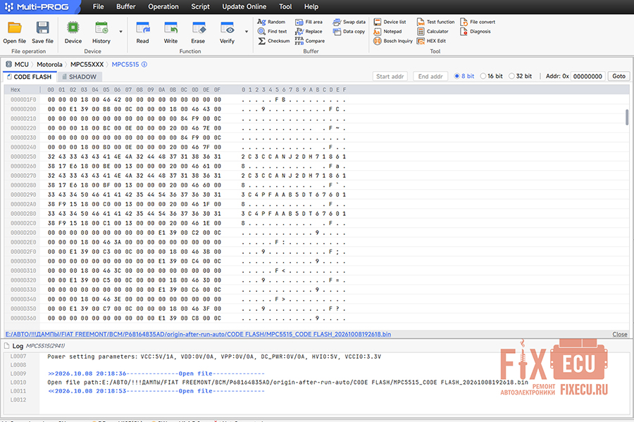Open the Operation menu
Viewport: 634px width, 422px height.
[163, 6]
